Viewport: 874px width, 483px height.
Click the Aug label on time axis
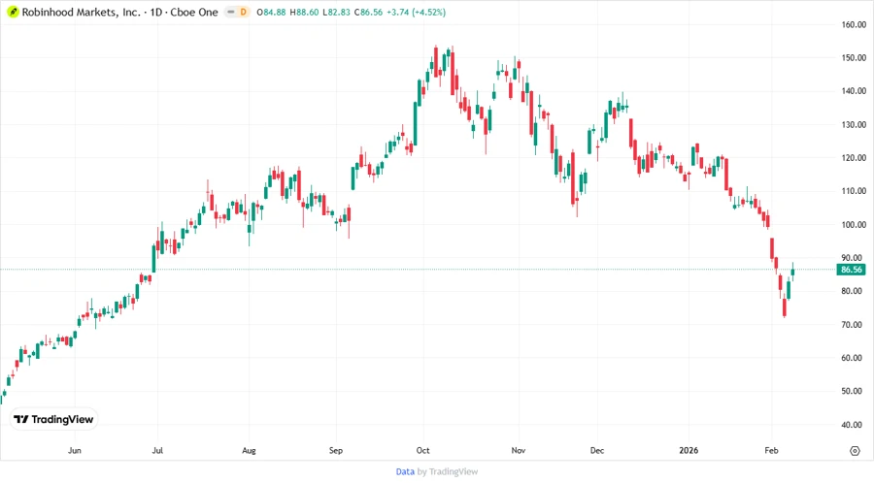(249, 450)
